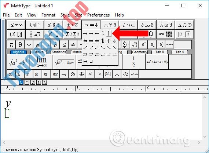
Task: Select the decimal-aligned tab stop button
Action: 44,83
